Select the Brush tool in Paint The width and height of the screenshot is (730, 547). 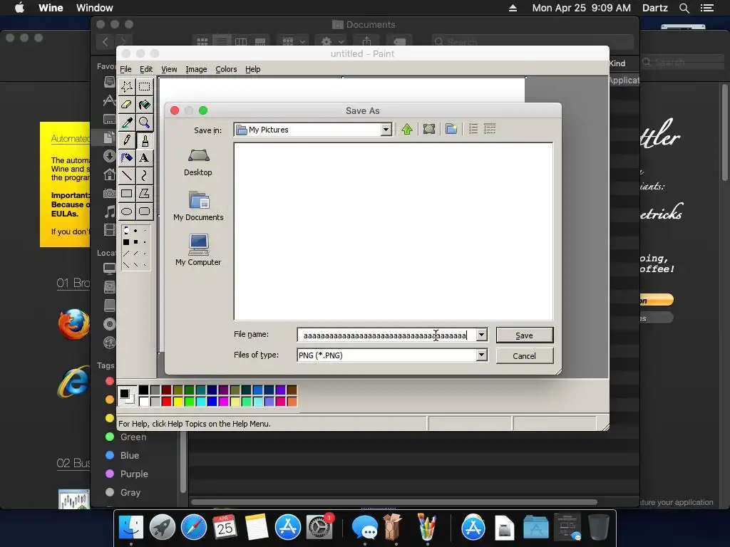[144, 140]
